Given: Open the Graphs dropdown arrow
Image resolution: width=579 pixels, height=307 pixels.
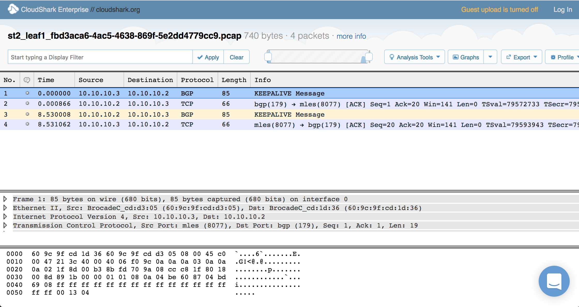Looking at the screenshot, I should (x=490, y=57).
